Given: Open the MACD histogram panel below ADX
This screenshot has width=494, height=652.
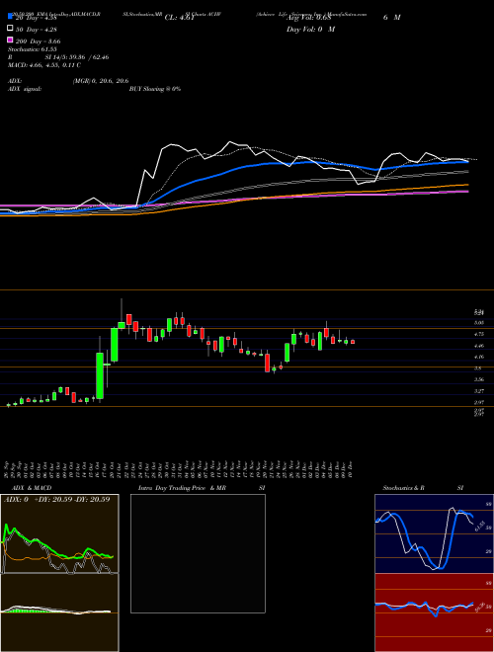Looking at the screenshot, I should tap(59, 612).
